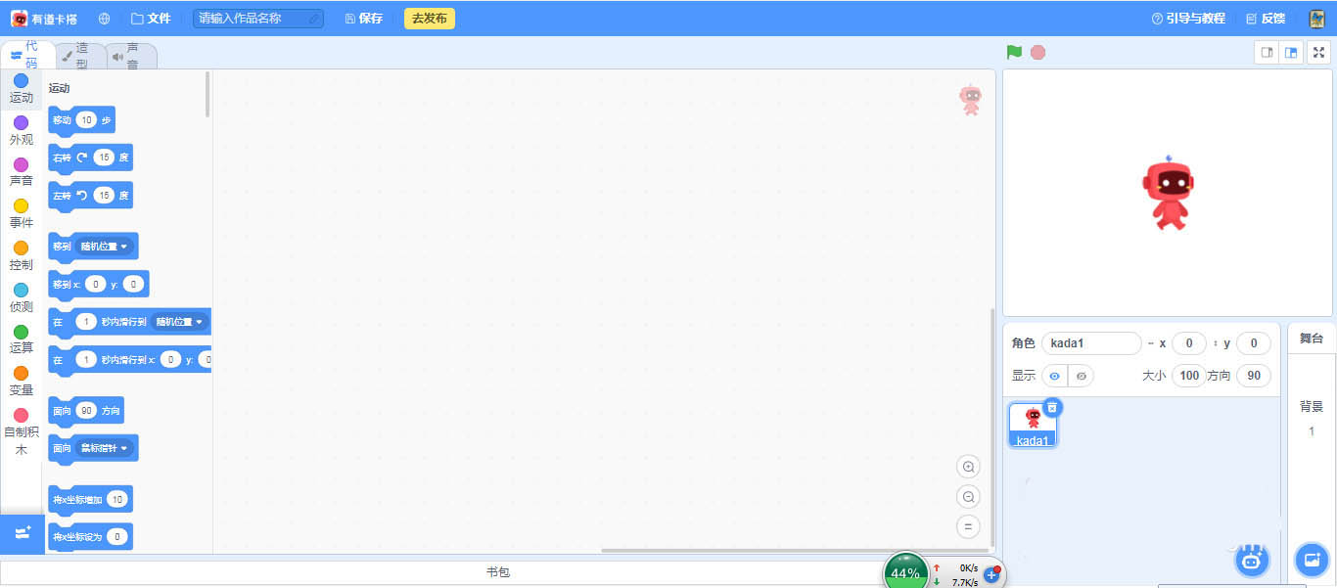The height and width of the screenshot is (588, 1337).
Task: Select the 变量 variables category
Action: coord(22,382)
